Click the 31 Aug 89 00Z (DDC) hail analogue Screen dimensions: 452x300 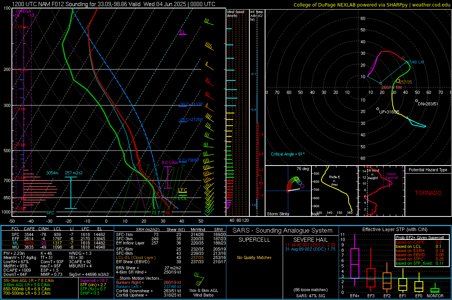[310, 249]
